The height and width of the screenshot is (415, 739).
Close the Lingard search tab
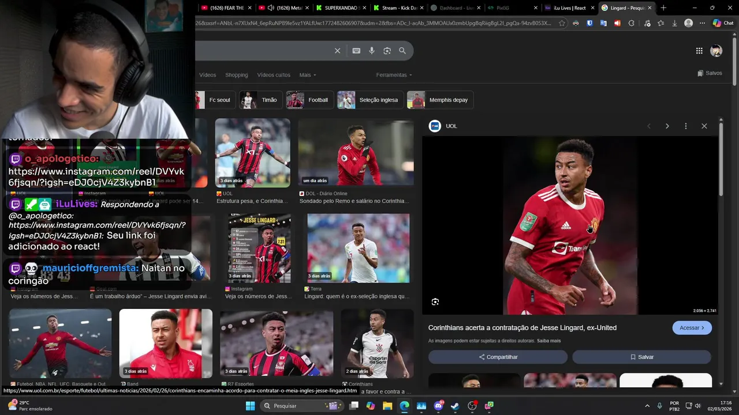pyautogui.click(x=650, y=8)
